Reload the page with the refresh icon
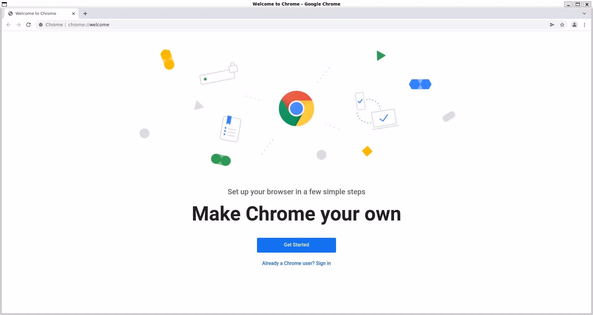Viewport: 593px width, 315px height. [28, 25]
